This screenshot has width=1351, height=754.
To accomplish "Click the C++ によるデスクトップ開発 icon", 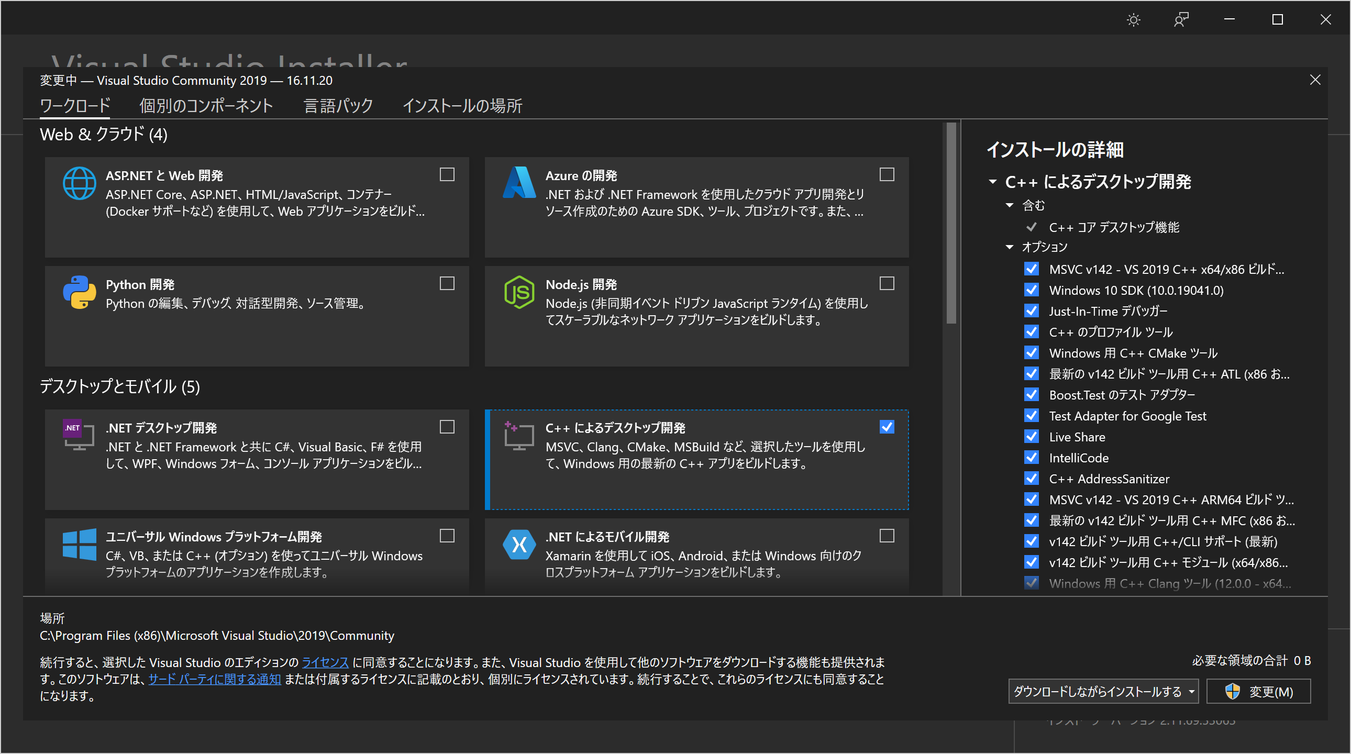I will tap(519, 435).
